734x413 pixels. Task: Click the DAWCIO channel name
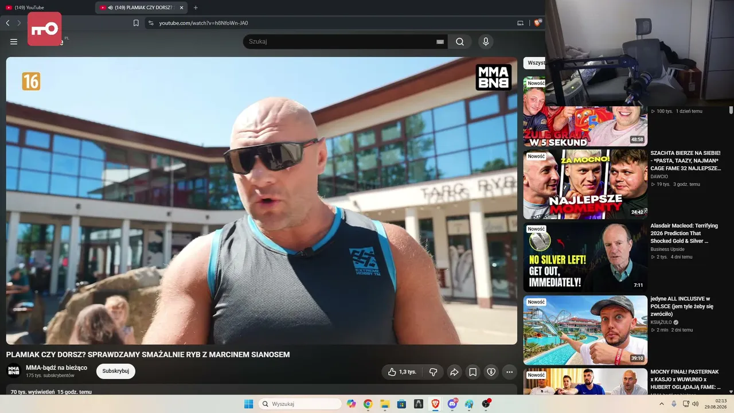tap(659, 177)
